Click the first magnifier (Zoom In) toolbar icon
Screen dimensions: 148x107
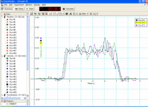coord(35,14)
